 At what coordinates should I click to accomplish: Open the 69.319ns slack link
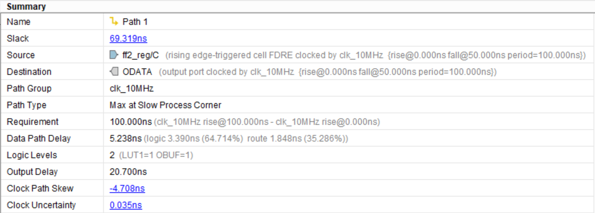126,39
